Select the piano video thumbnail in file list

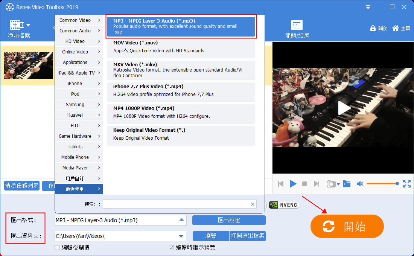point(29,65)
